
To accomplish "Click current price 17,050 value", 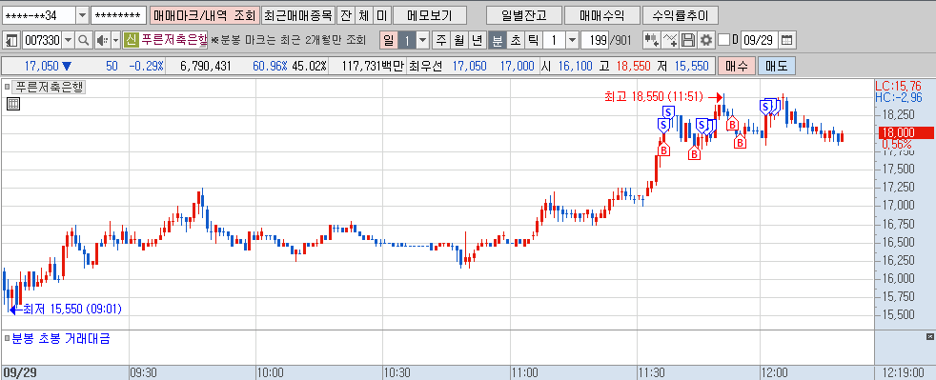I will [41, 67].
